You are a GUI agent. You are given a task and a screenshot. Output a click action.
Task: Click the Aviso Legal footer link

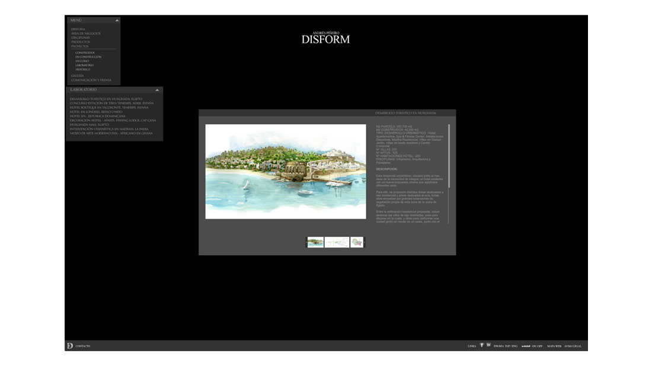[573, 346]
